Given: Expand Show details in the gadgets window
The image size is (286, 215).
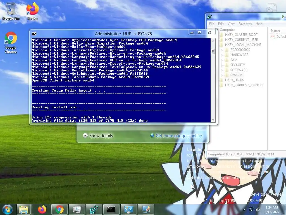Looking at the screenshot, I should 98,136.
